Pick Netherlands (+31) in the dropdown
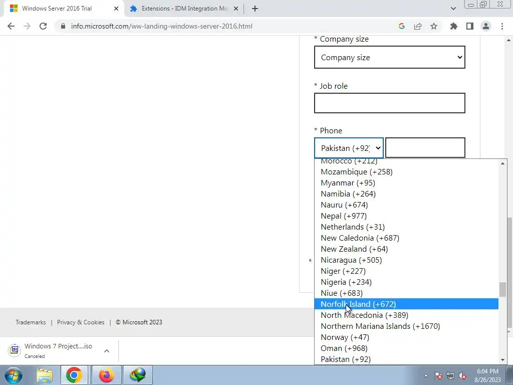Screen dimensions: 513x385 pos(406,227)
